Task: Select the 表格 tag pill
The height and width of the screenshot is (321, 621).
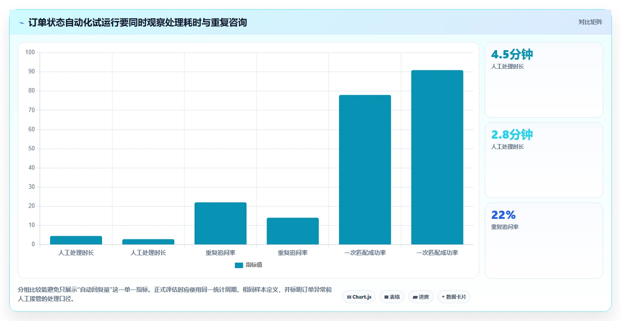Action: (x=392, y=297)
